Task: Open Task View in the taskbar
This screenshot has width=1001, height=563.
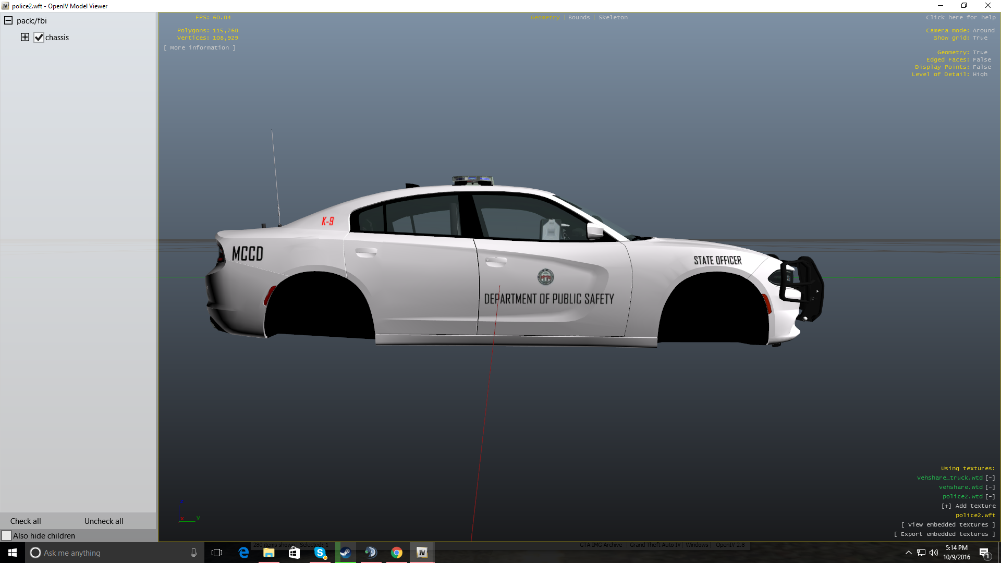Action: [x=217, y=553]
